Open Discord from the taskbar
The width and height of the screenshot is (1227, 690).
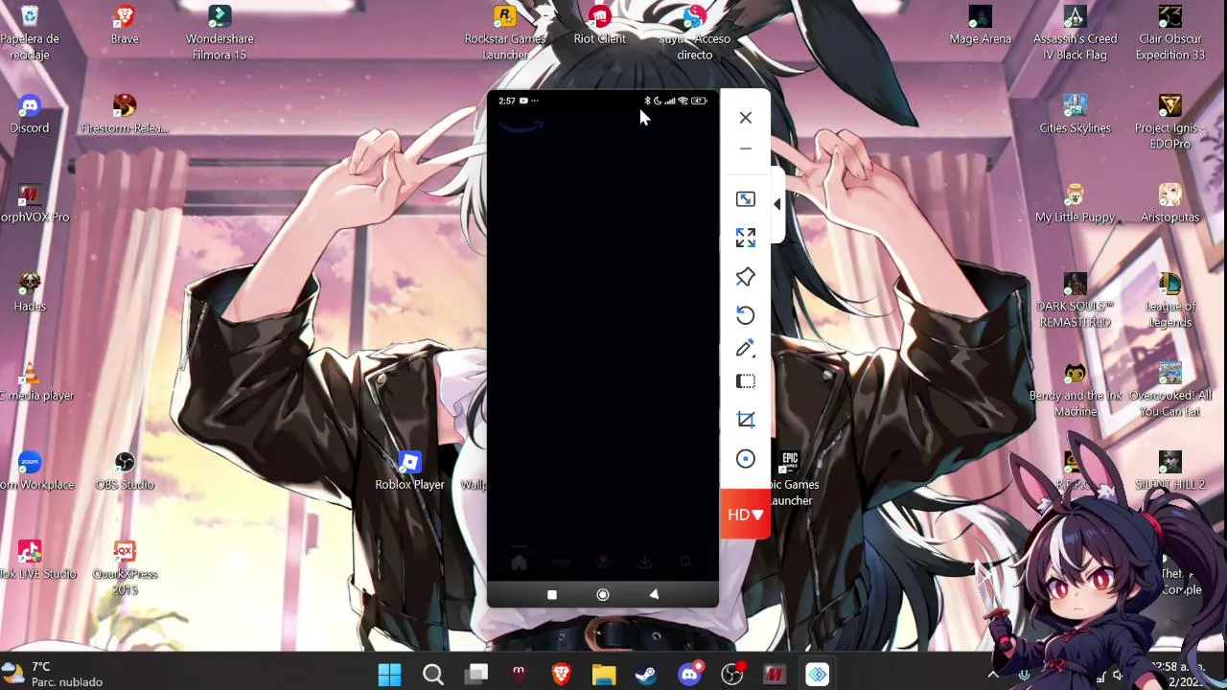[689, 675]
